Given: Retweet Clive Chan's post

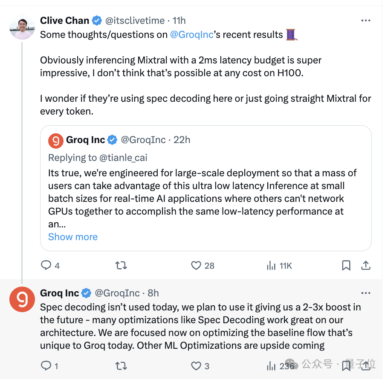Looking at the screenshot, I should click(122, 266).
